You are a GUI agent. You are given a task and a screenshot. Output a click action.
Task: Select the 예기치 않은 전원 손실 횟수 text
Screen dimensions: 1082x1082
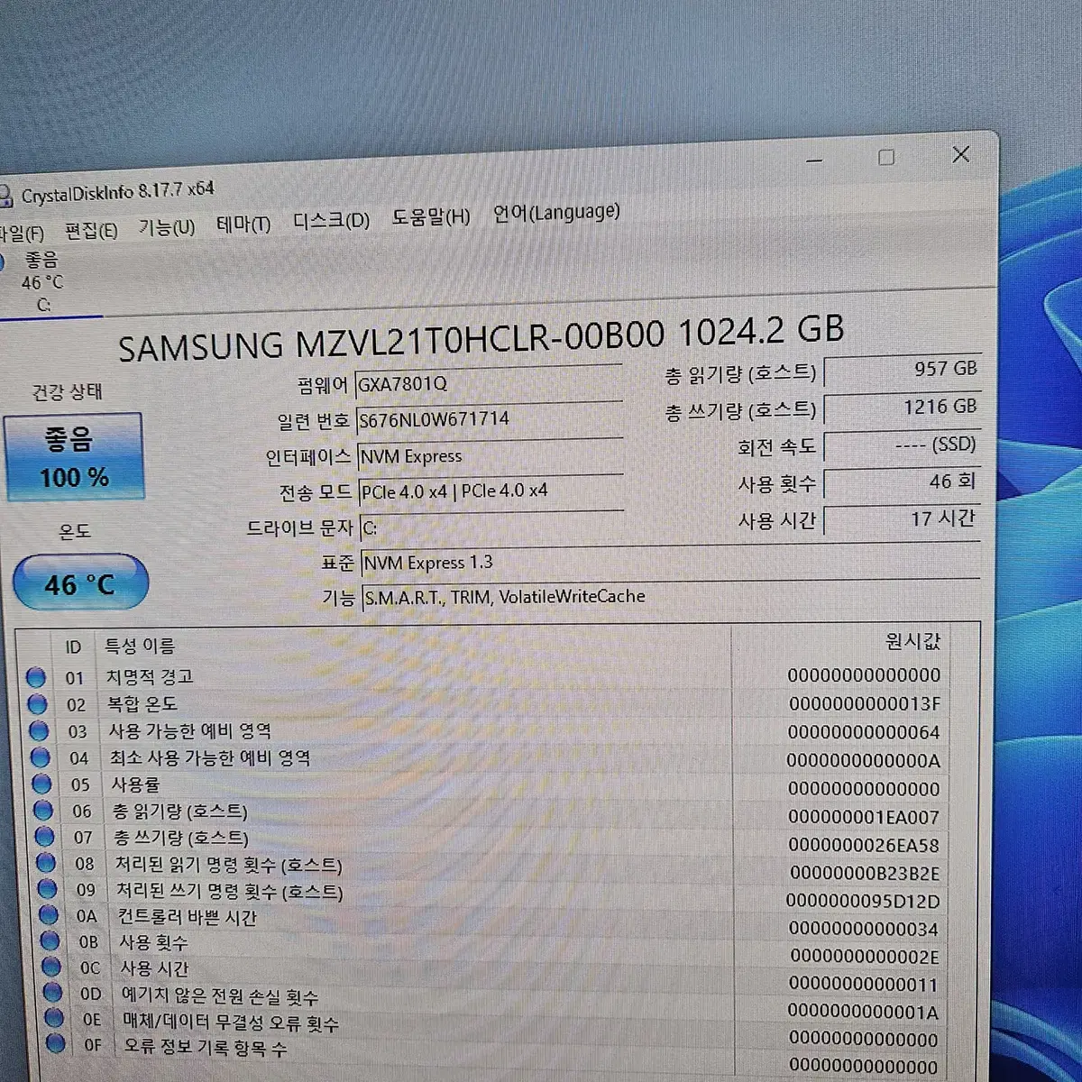point(220,996)
